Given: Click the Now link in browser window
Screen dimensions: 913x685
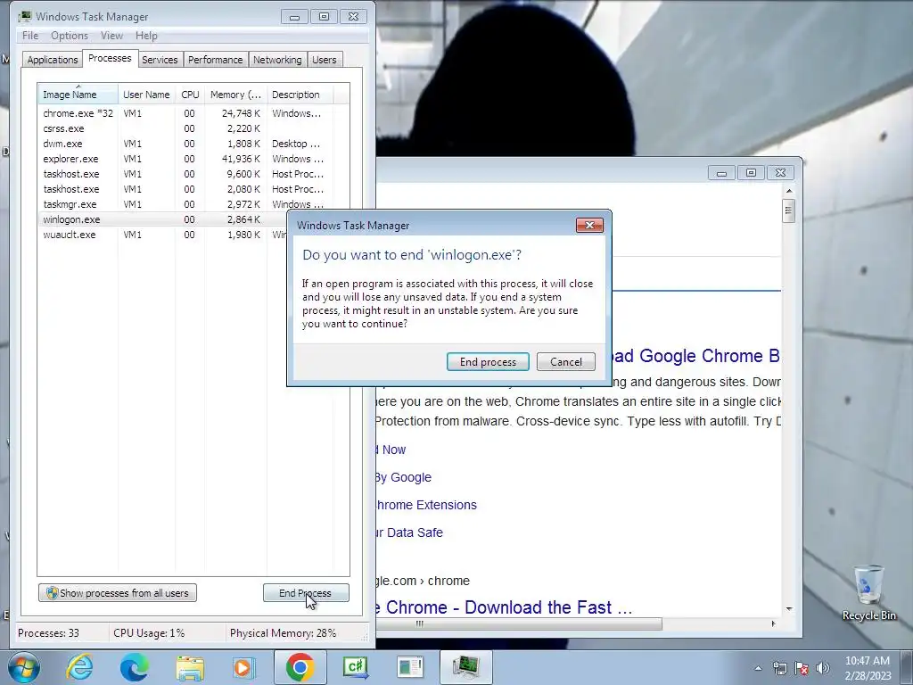Looking at the screenshot, I should (391, 450).
